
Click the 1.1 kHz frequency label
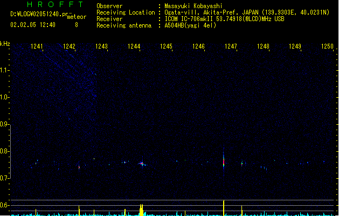click(4, 70)
